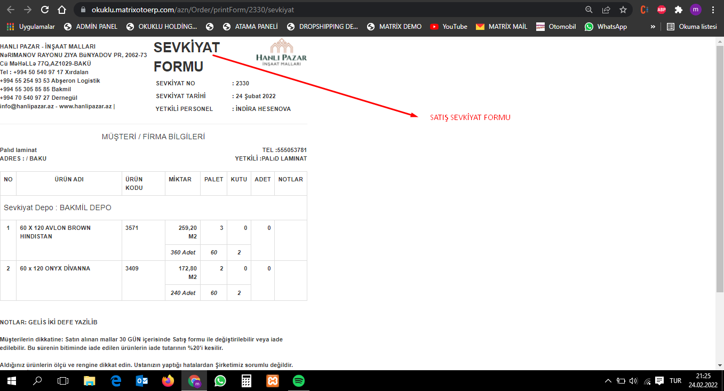724x391 pixels.
Task: Click the share page icon in address bar
Action: click(x=606, y=10)
